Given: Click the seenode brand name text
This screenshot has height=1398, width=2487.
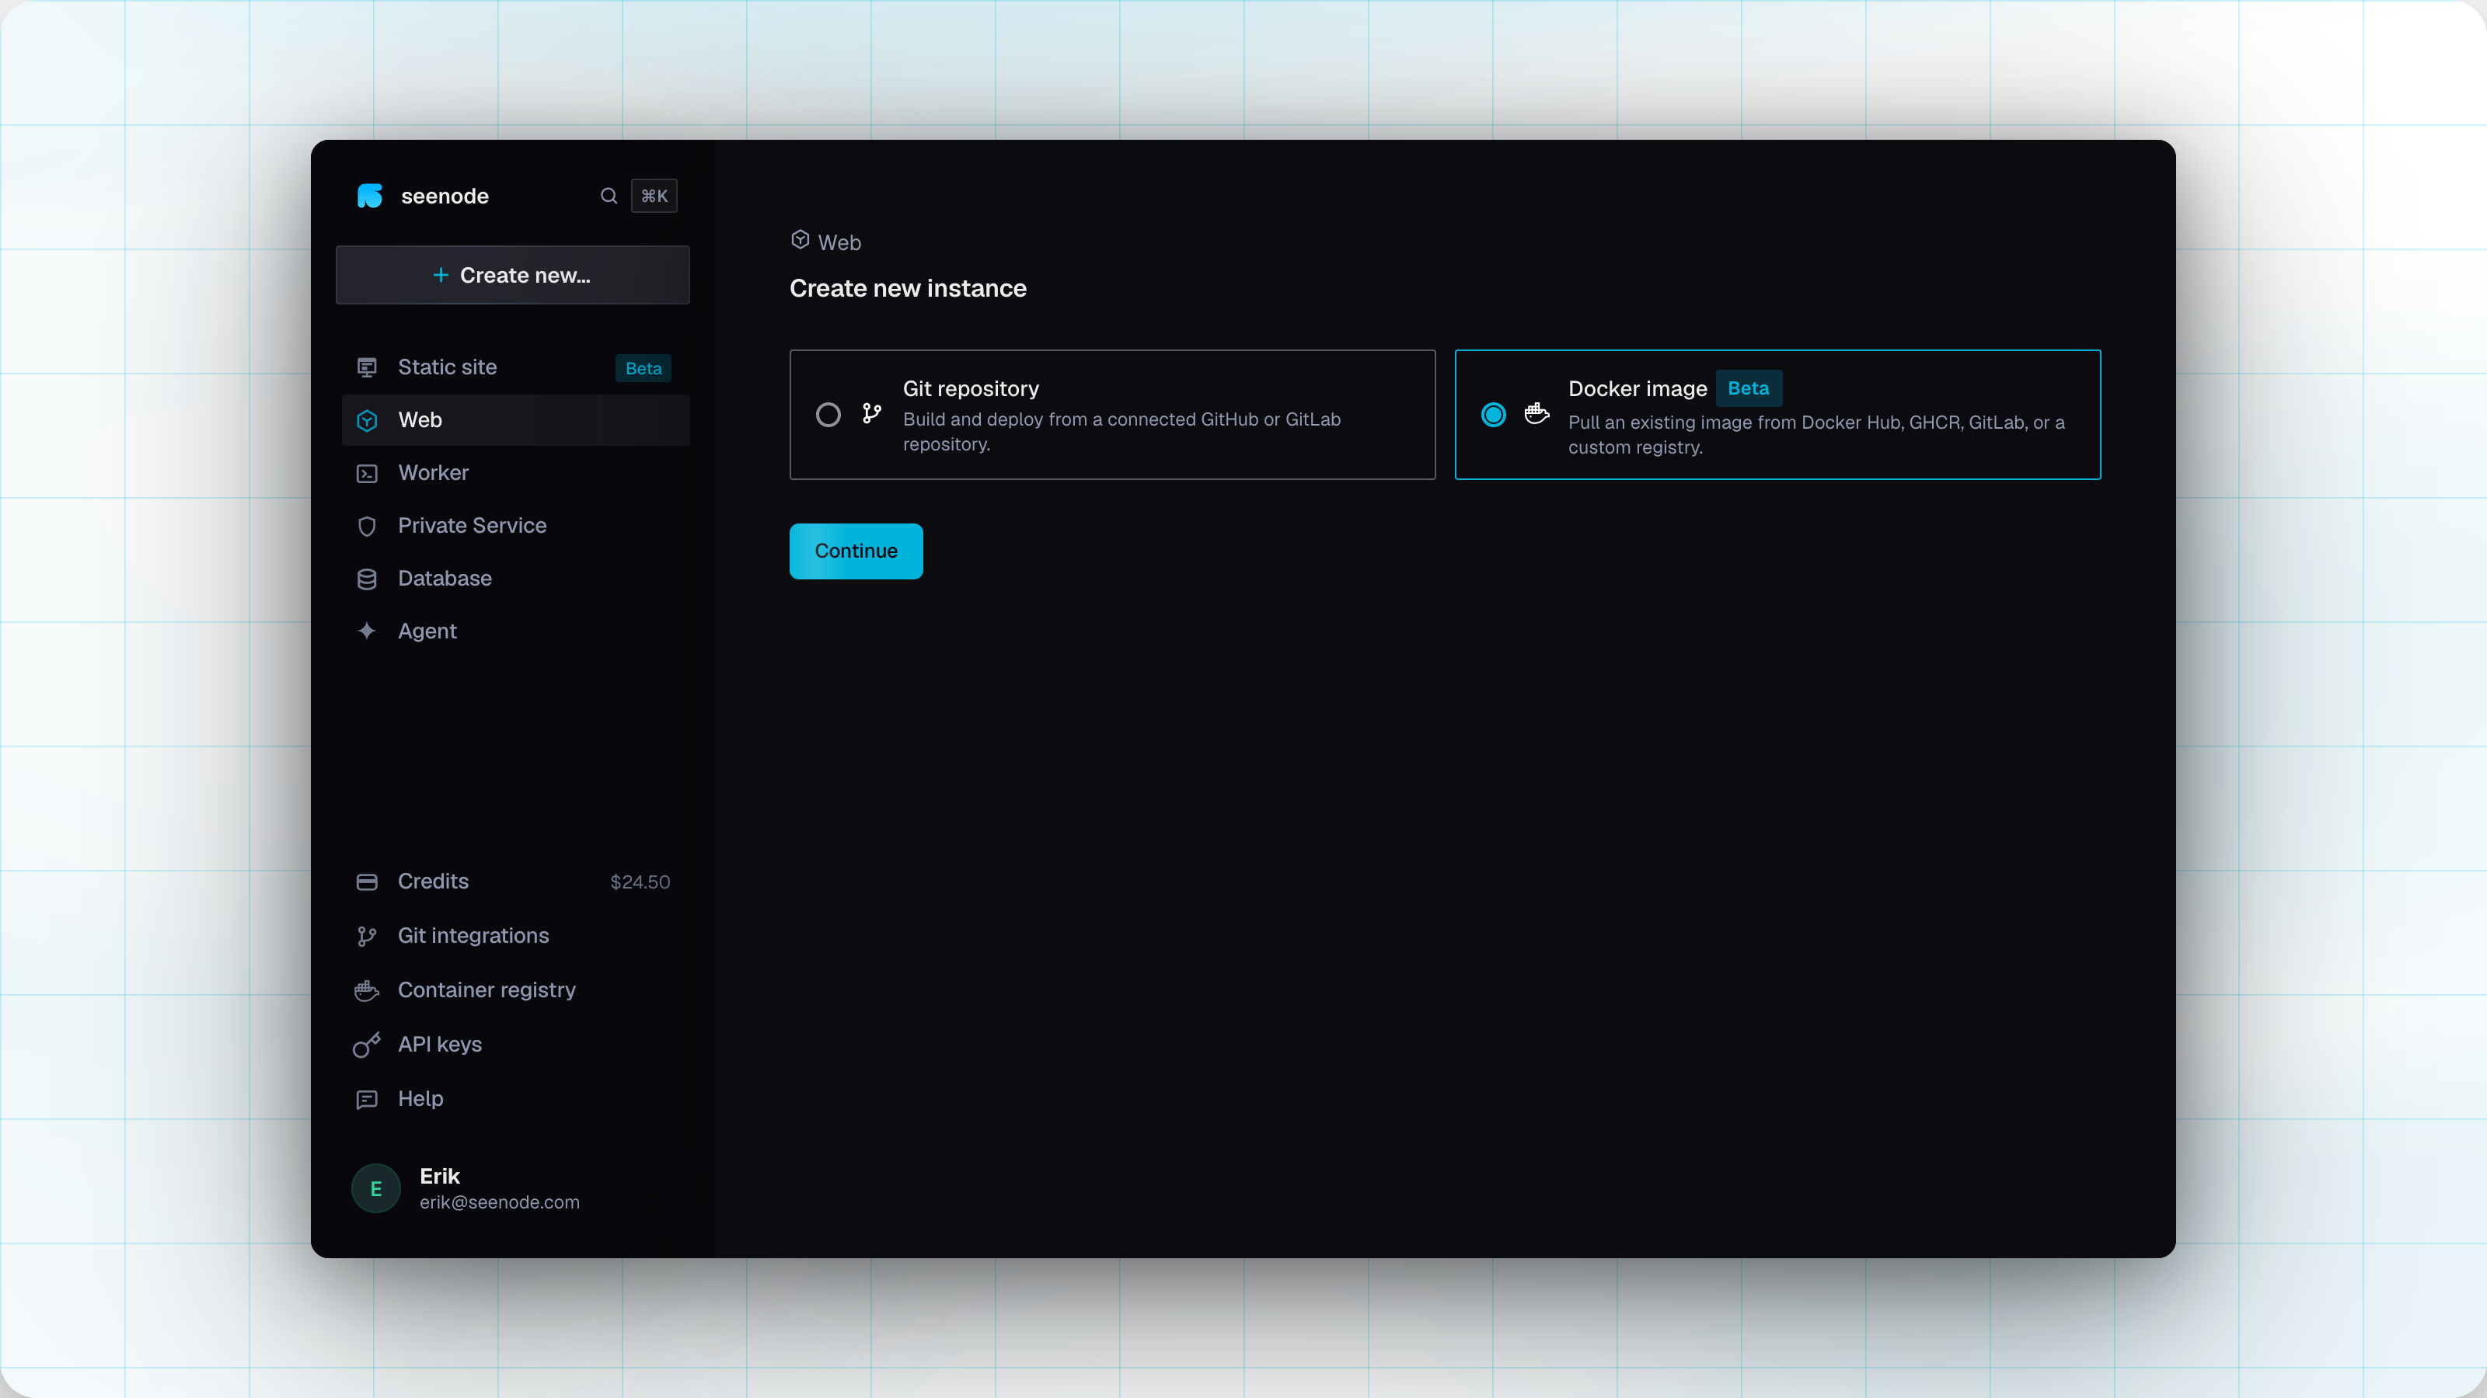Looking at the screenshot, I should (x=445, y=196).
